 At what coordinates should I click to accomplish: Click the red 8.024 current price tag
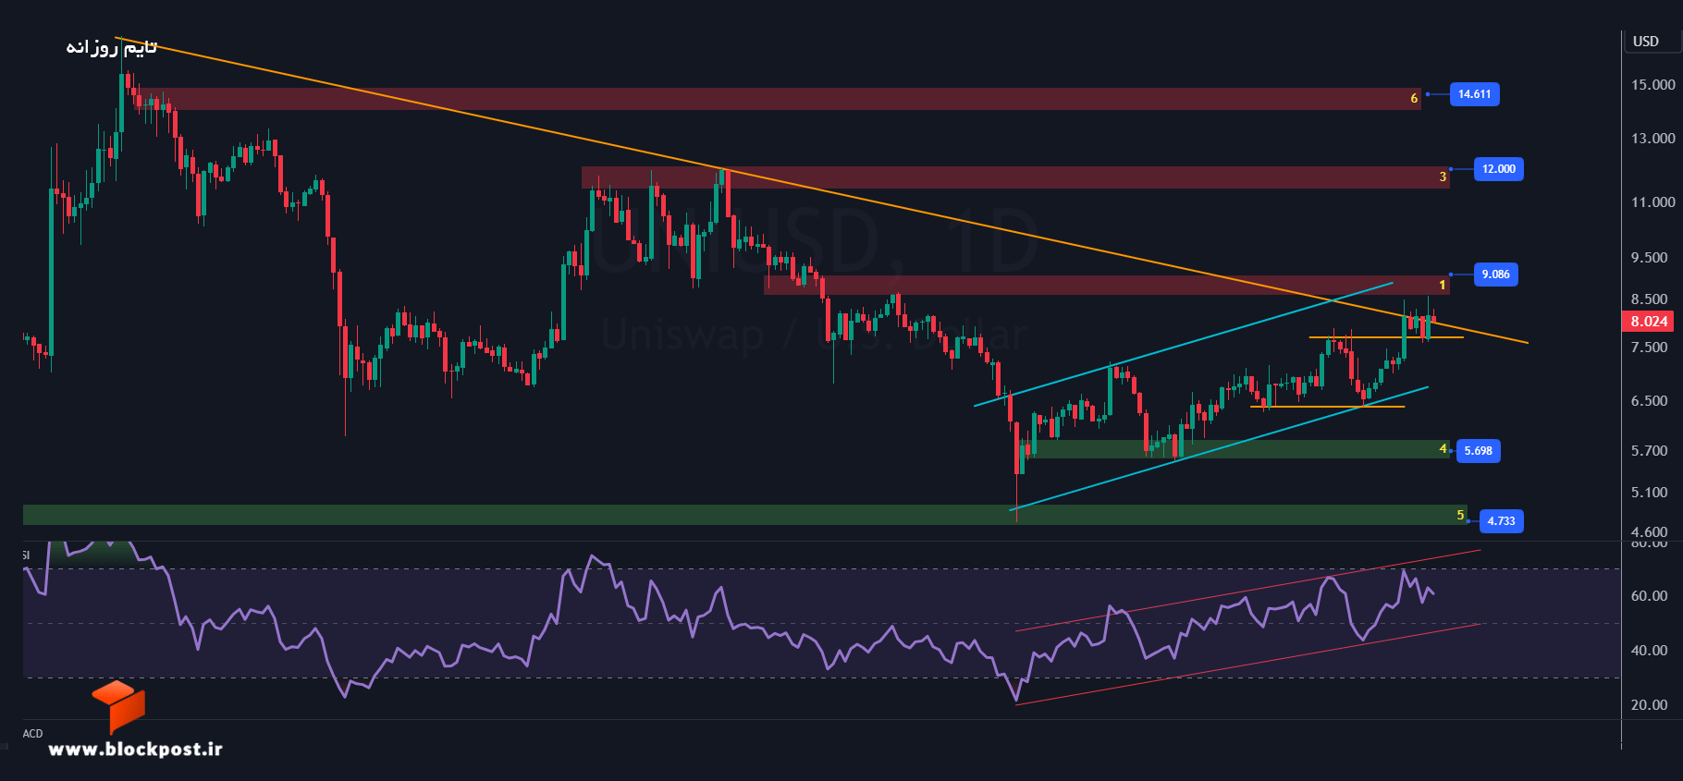pyautogui.click(x=1649, y=322)
